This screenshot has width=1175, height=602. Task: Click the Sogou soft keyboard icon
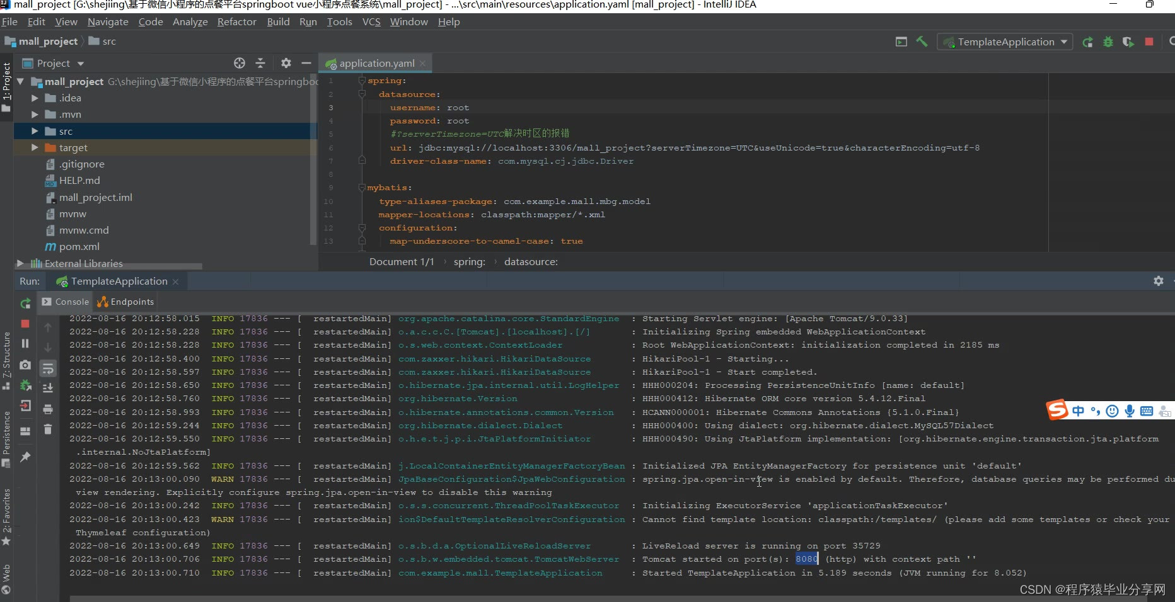pos(1147,411)
